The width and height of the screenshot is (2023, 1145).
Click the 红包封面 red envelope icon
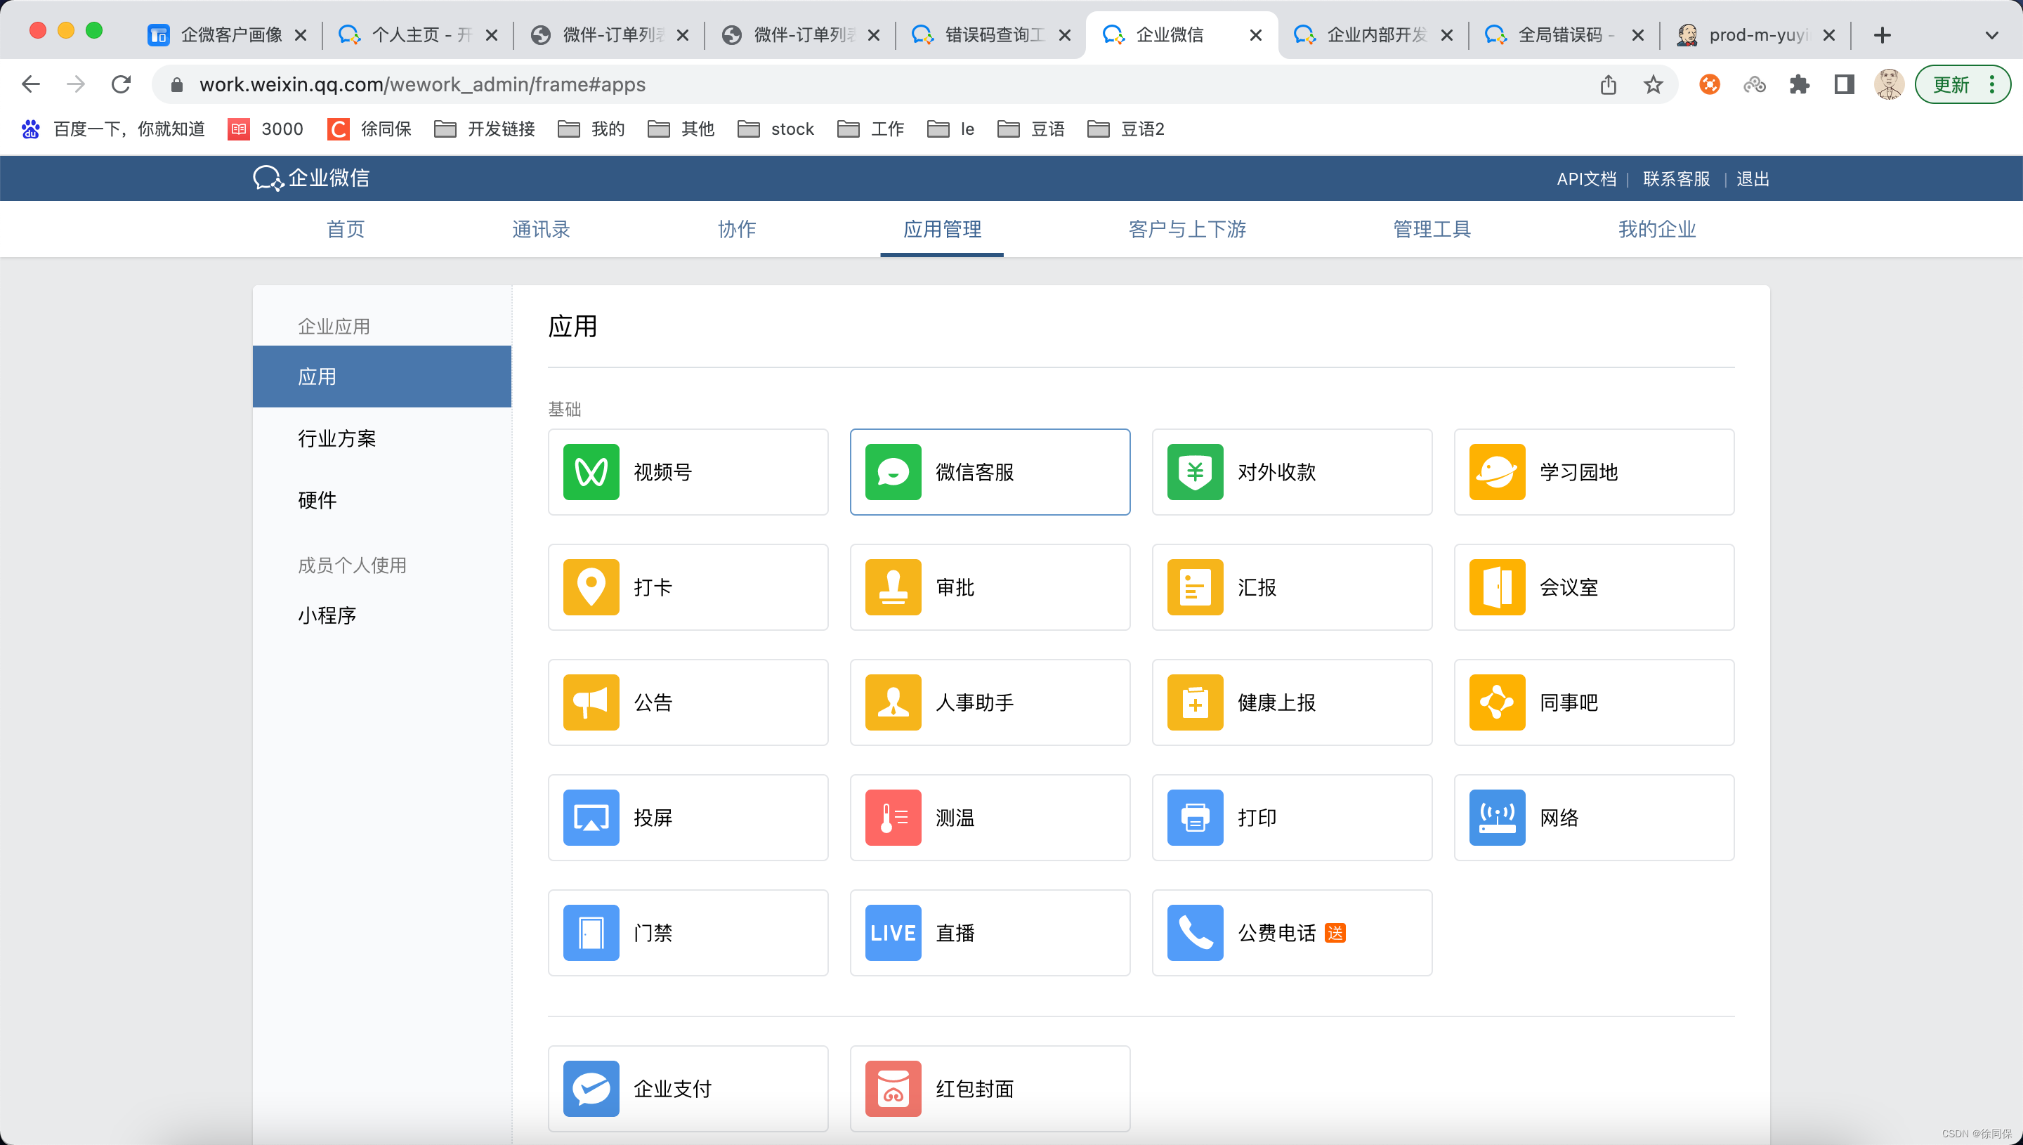coord(892,1088)
